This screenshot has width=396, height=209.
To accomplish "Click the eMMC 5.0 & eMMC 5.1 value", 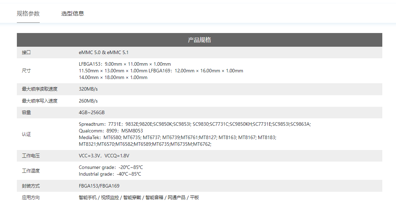I will click(104, 52).
